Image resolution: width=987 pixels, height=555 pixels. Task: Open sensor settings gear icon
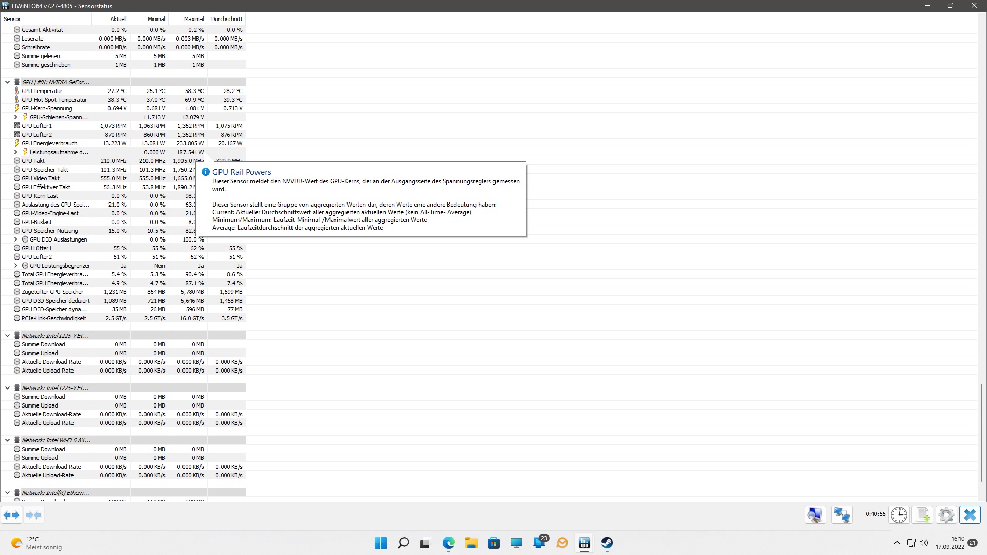(x=946, y=515)
